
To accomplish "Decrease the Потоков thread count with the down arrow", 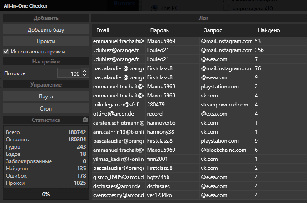I will click(84, 75).
